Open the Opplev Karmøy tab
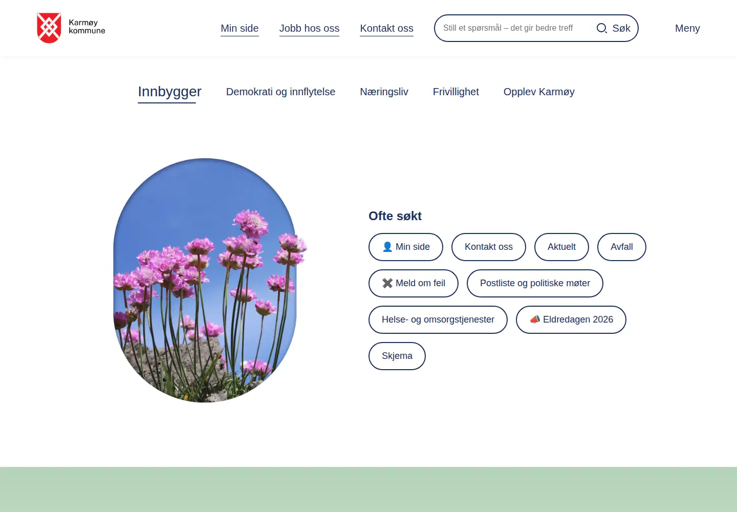The width and height of the screenshot is (737, 512). 539,92
